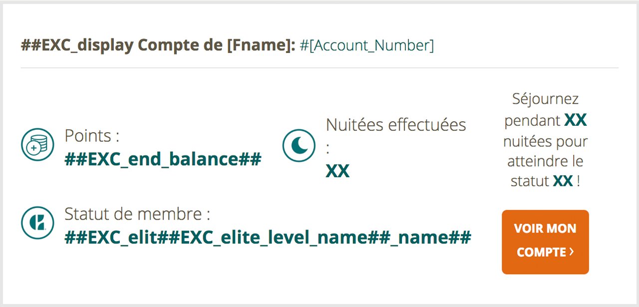Click the XX value under Nuitées effectuées
639x307 pixels.
click(x=337, y=171)
